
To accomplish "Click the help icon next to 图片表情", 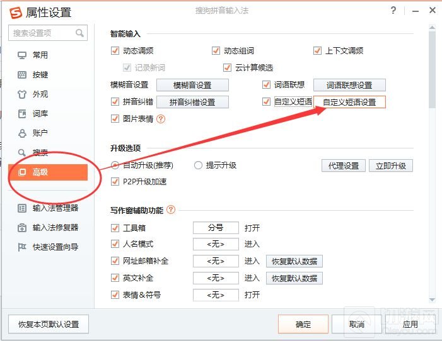I will (161, 119).
